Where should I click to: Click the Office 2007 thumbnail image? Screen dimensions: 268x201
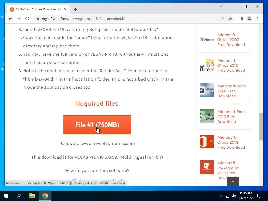click(207, 39)
